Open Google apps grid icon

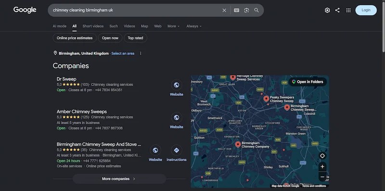click(348, 10)
